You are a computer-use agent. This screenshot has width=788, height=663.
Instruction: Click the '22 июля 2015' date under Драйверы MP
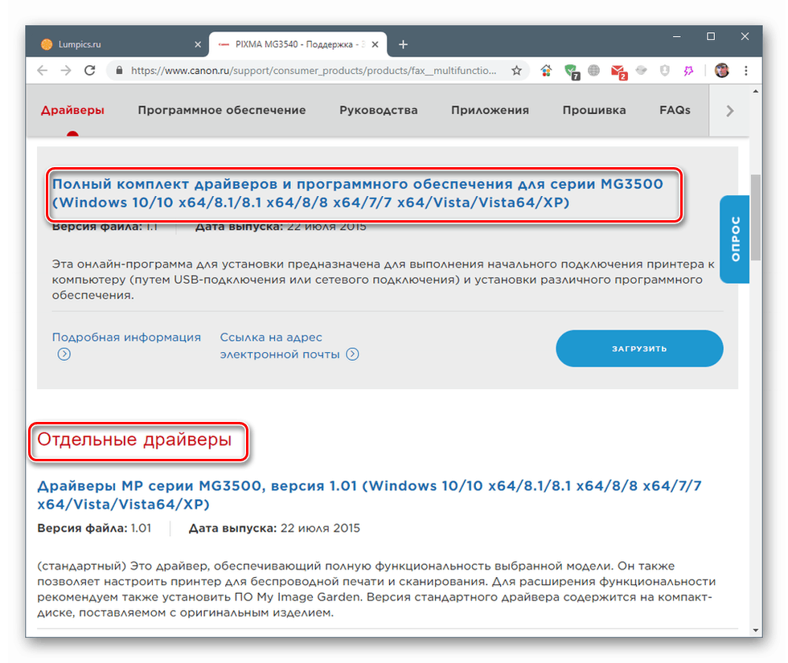pyautogui.click(x=320, y=529)
